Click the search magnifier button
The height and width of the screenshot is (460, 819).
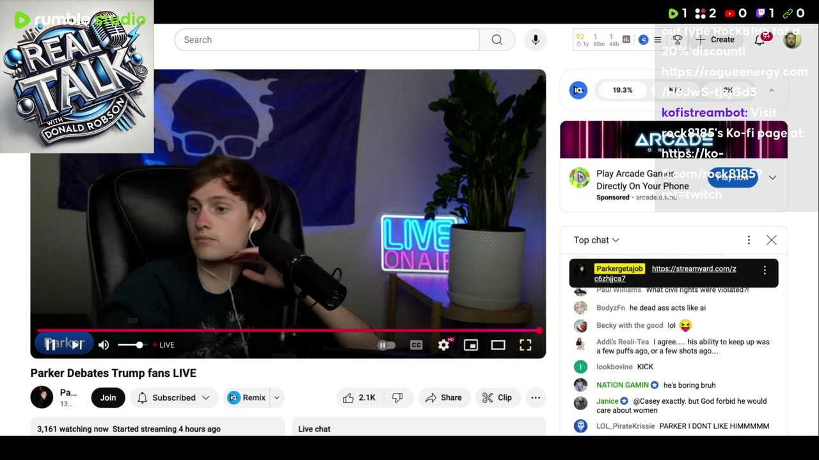click(x=497, y=40)
